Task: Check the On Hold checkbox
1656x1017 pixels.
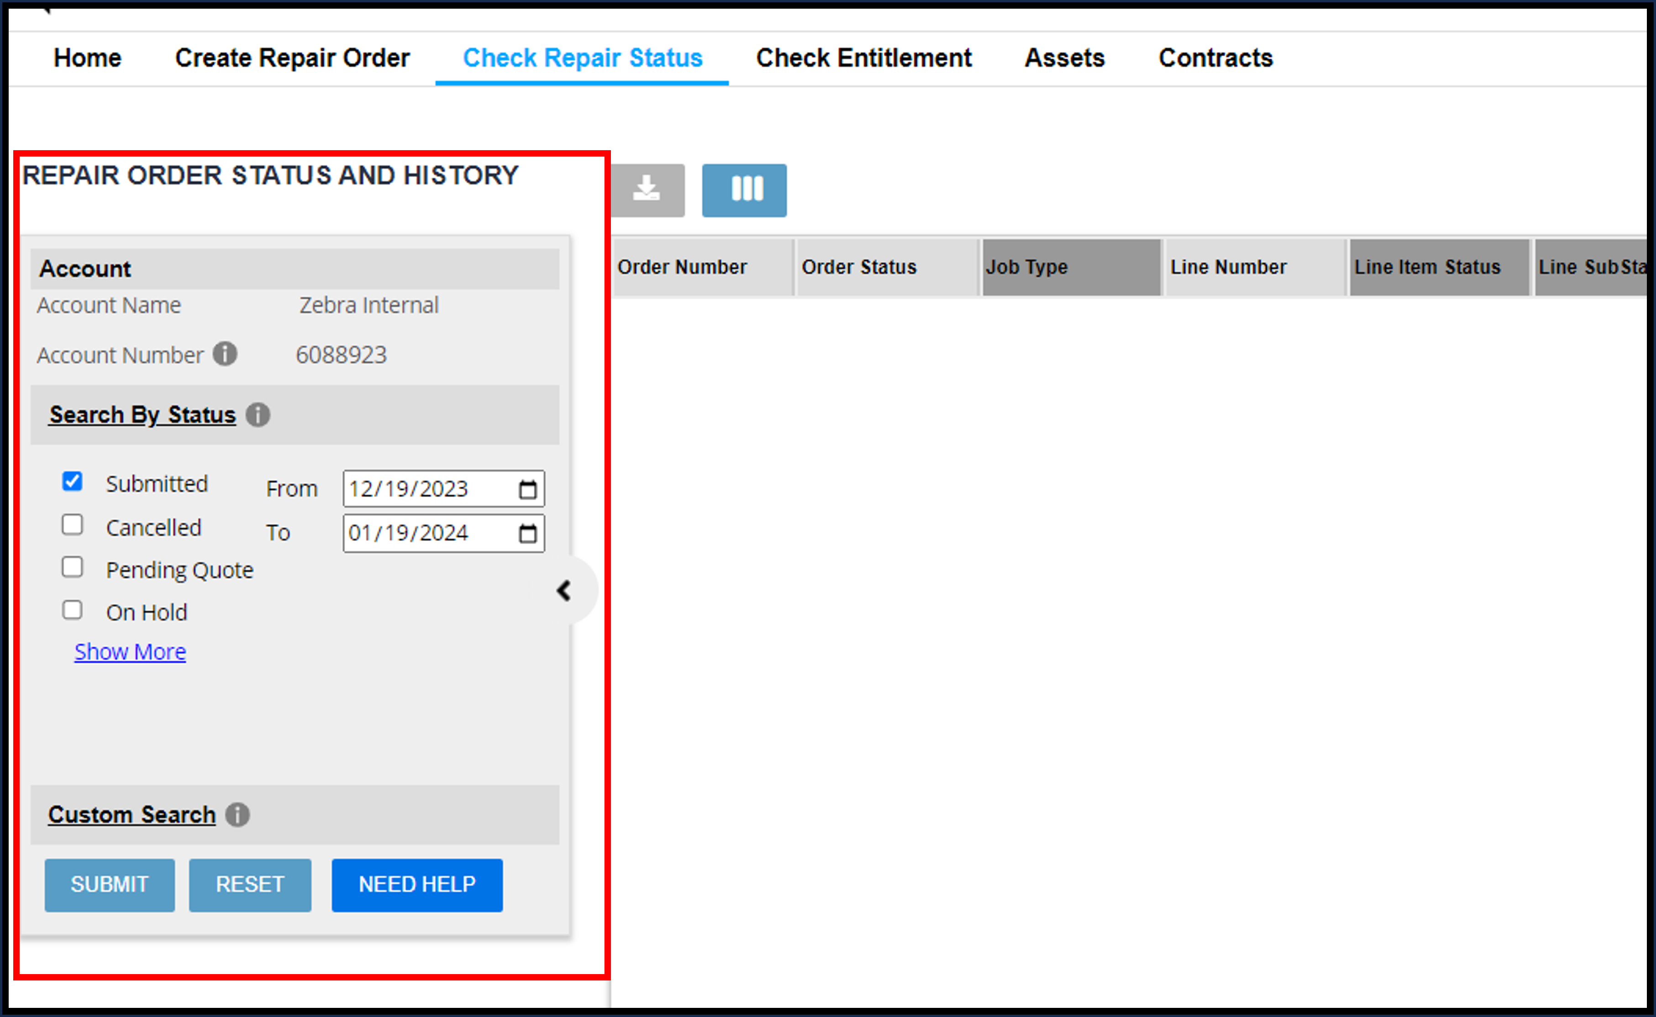Action: click(x=72, y=610)
